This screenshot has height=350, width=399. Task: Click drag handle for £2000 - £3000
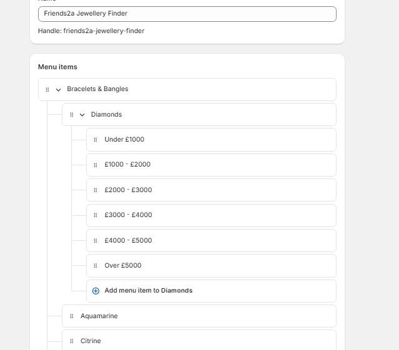96,190
